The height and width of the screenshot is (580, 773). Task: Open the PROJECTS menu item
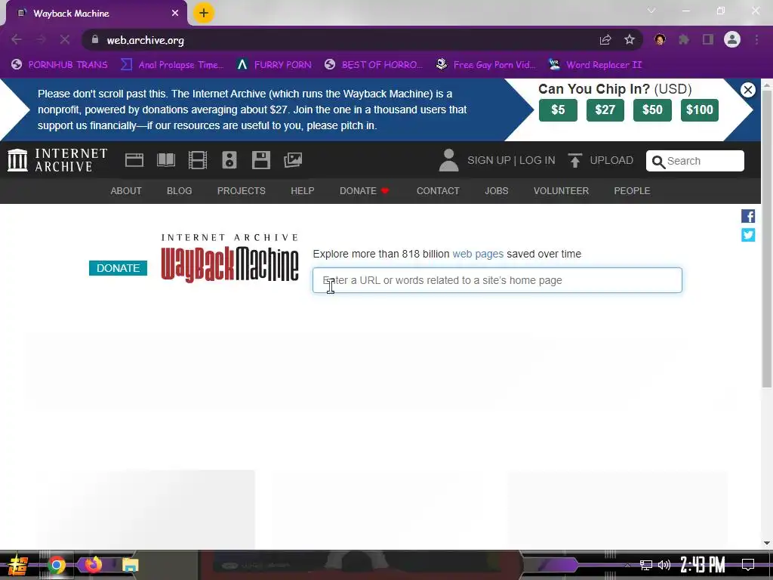[x=241, y=191]
